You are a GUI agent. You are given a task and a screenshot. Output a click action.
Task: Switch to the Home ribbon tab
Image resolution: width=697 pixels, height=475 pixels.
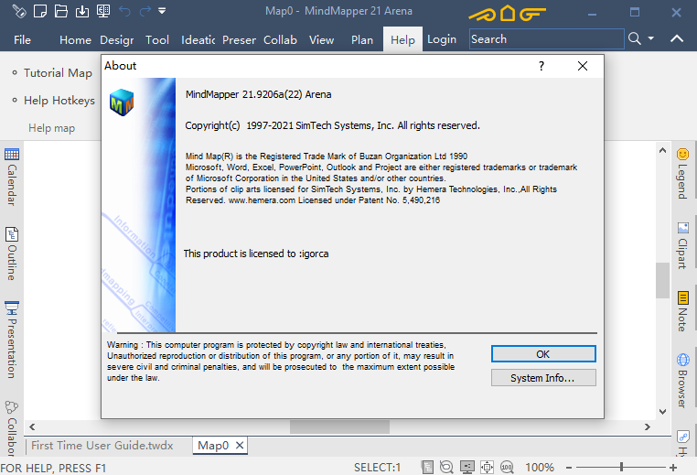(x=75, y=40)
